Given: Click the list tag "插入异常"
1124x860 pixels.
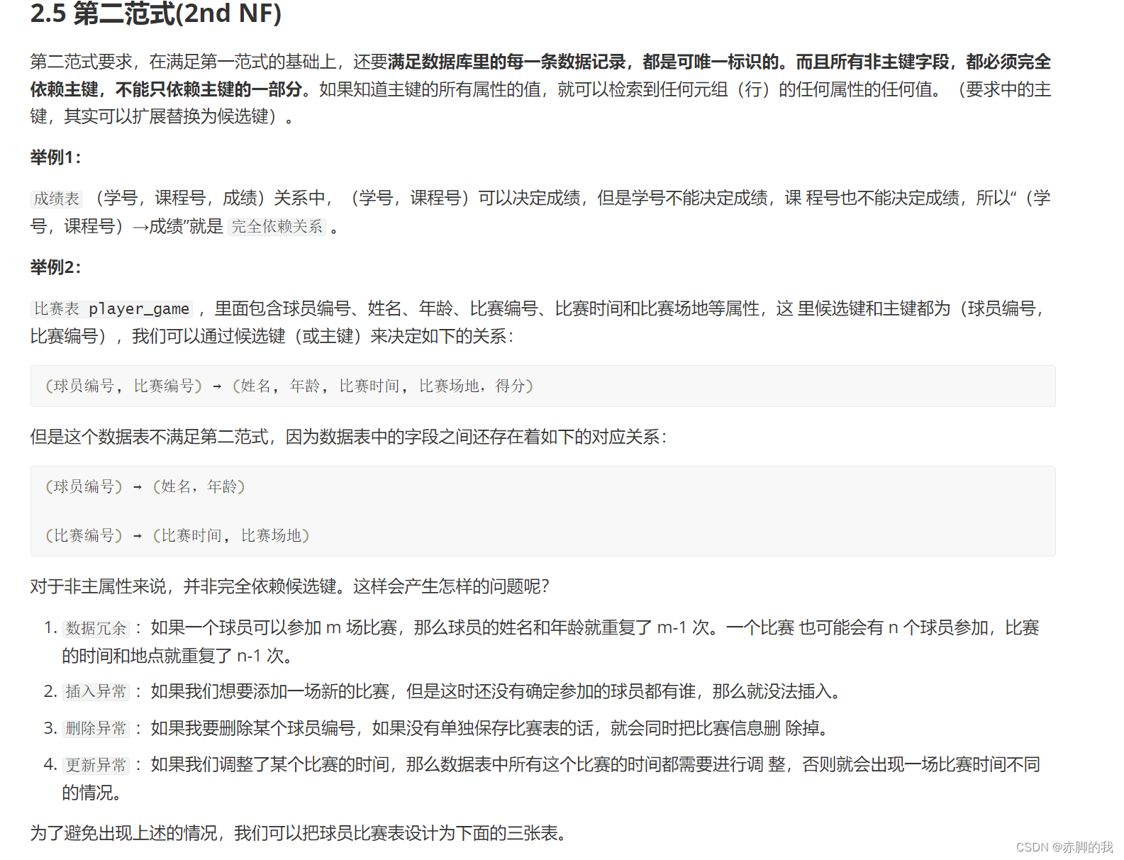Looking at the screenshot, I should 96,691.
